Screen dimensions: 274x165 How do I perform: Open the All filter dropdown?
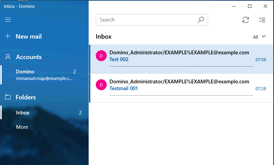coord(259,37)
